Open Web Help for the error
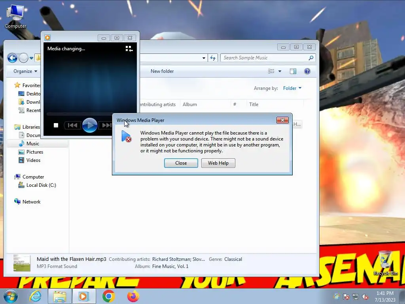Viewport: 405px width, 304px height. coord(218,163)
